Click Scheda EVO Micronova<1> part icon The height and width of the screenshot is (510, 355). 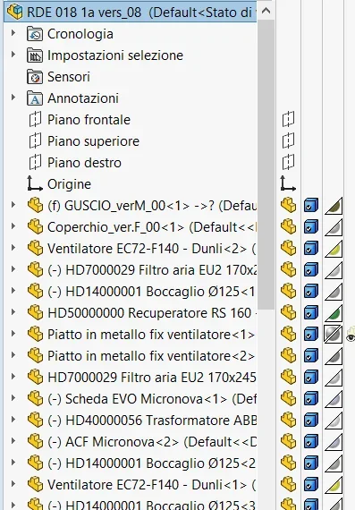tap(35, 398)
